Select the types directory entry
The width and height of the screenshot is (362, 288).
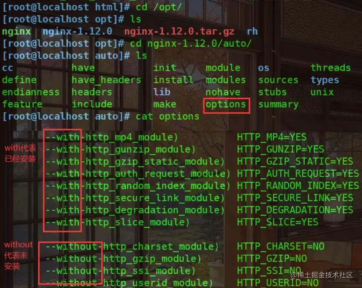tap(325, 80)
